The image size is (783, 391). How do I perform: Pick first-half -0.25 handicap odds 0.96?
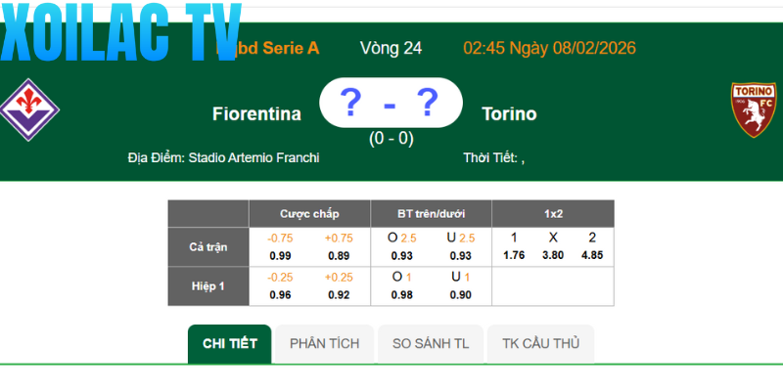click(280, 294)
